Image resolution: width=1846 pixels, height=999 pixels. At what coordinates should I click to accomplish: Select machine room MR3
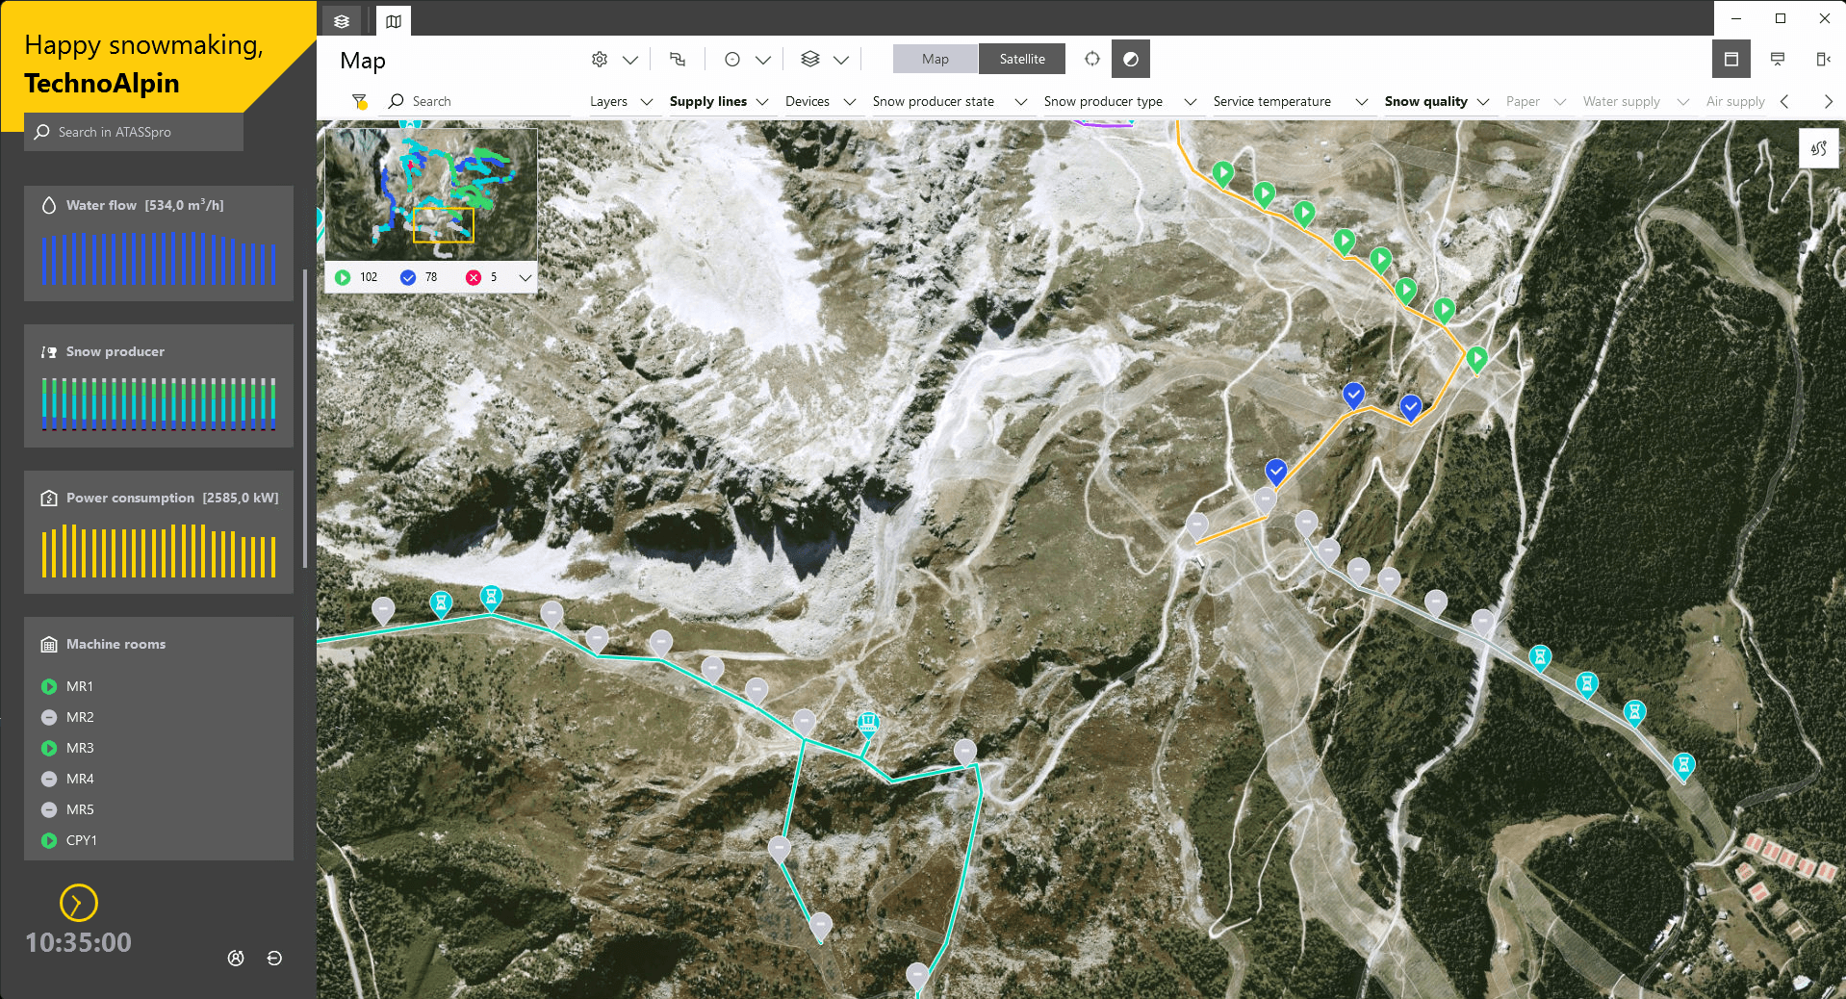click(x=80, y=748)
